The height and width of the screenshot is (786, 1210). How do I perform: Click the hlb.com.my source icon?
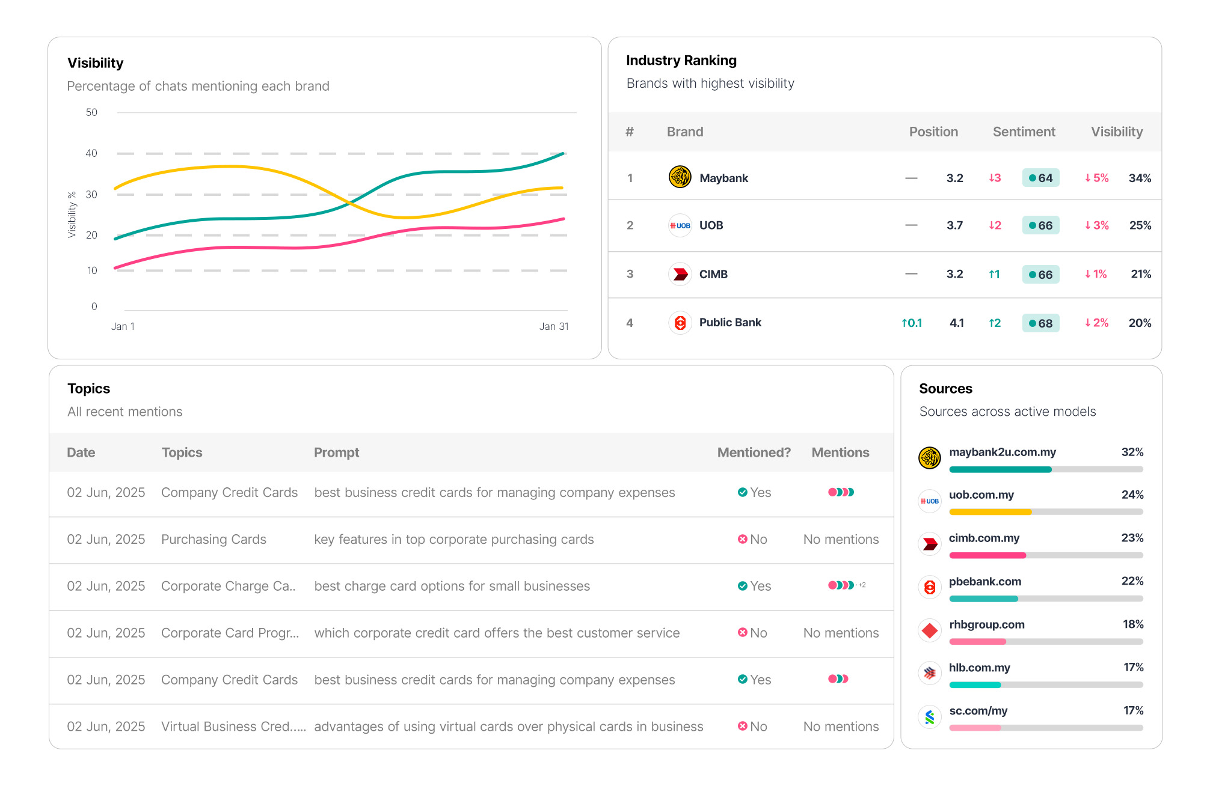coord(929,673)
